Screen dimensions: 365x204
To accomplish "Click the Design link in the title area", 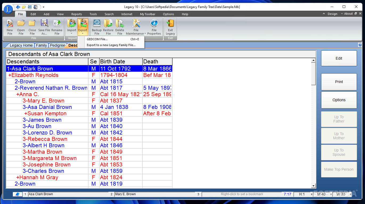I will 332,14.
